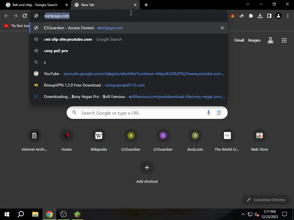
Task: Select Sony Vegas Pro Soft Famous suggestion
Action: point(129,97)
